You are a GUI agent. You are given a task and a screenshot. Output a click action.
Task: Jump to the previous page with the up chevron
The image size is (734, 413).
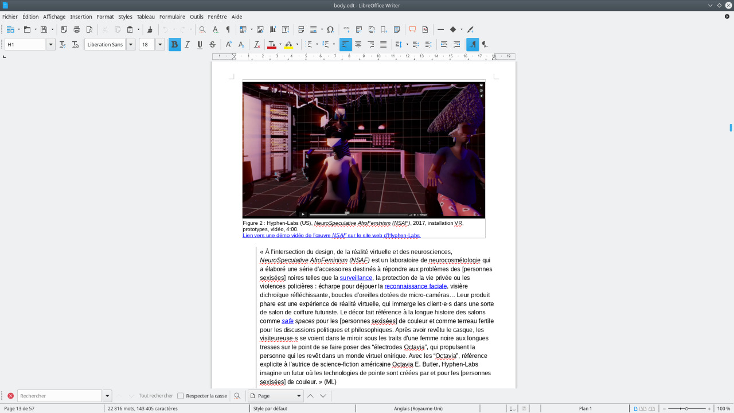[310, 396]
